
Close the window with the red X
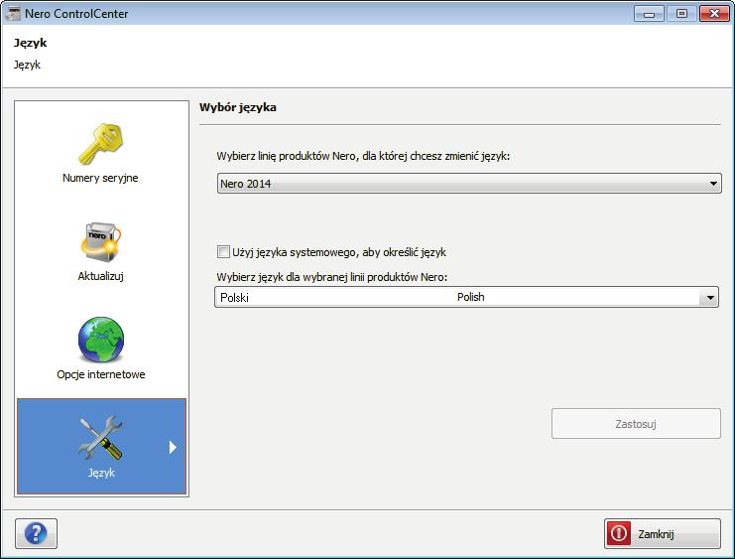714,14
